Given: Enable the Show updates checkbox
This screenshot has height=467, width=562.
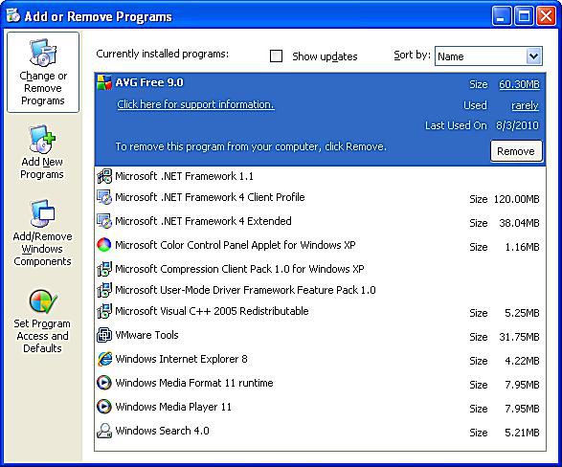Looking at the screenshot, I should (276, 56).
